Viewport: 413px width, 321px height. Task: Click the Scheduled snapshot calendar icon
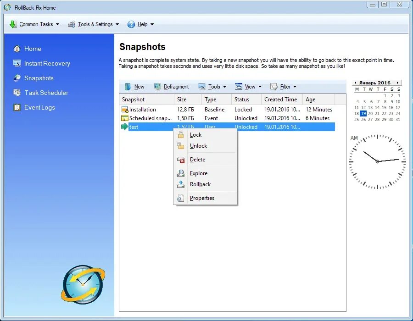tap(124, 118)
